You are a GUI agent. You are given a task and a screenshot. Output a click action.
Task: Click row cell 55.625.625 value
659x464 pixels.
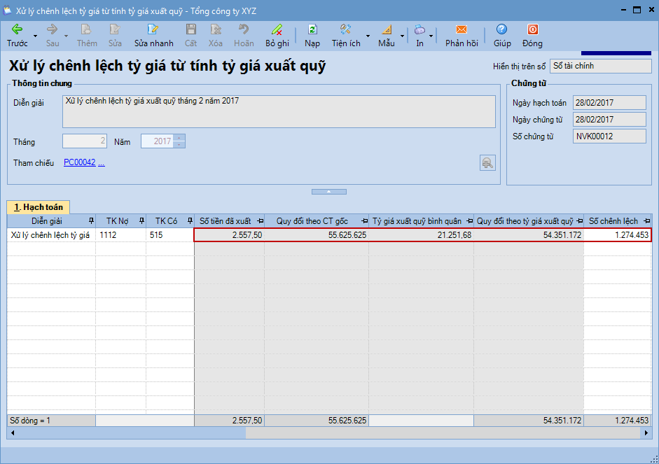tap(317, 234)
